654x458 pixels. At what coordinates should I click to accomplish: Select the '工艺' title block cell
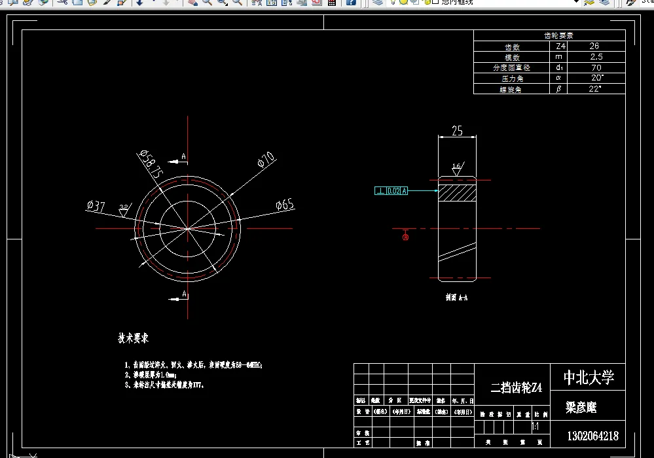tap(363, 442)
